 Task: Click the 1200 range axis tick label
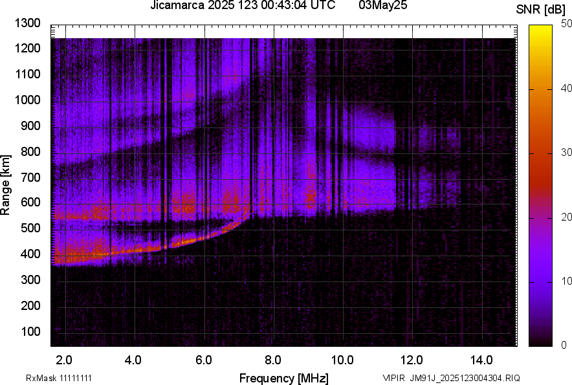point(27,48)
